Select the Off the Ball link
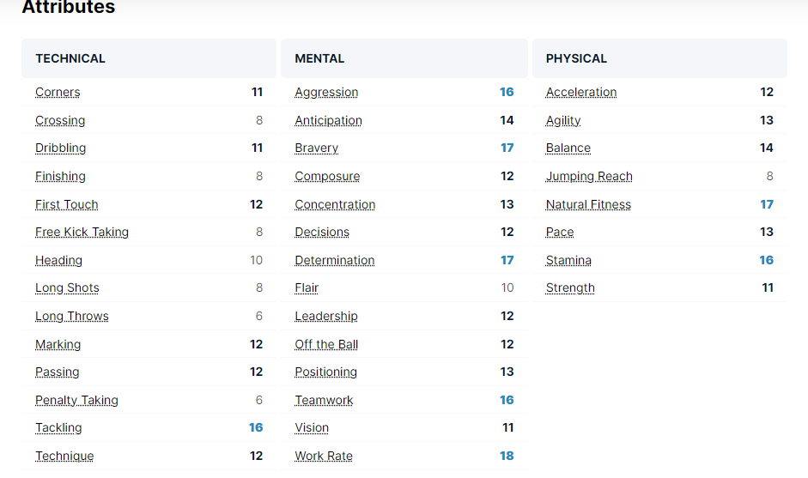Viewport: 808px width, 478px height. 326,345
